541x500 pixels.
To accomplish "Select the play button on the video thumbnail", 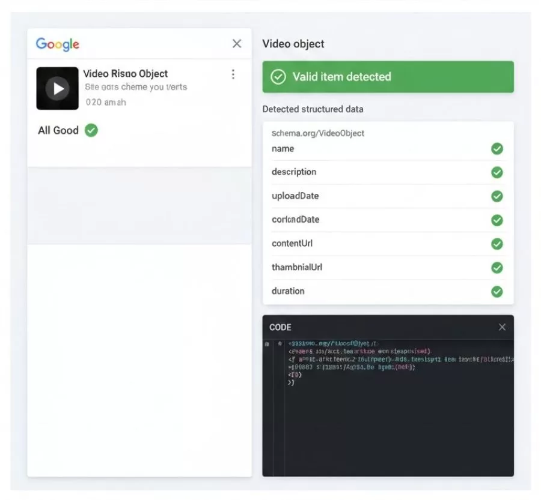I will [57, 88].
